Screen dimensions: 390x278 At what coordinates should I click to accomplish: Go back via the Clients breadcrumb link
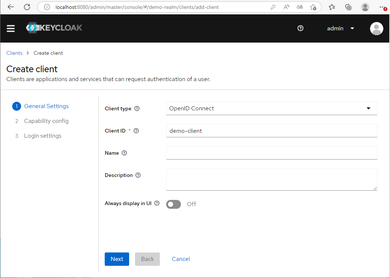pyautogui.click(x=14, y=53)
